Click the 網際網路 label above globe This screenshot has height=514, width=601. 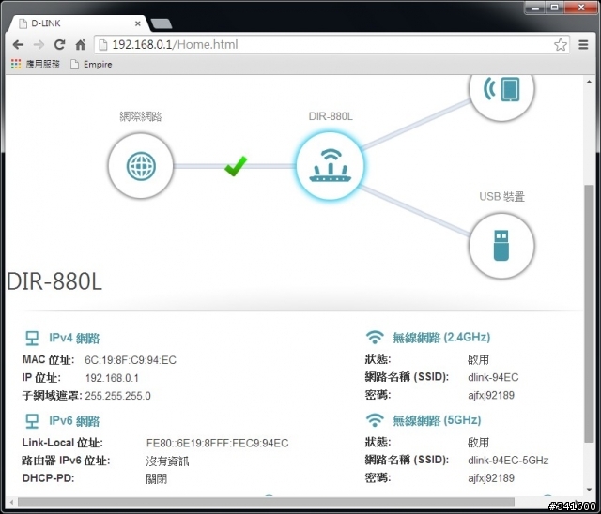point(141,116)
